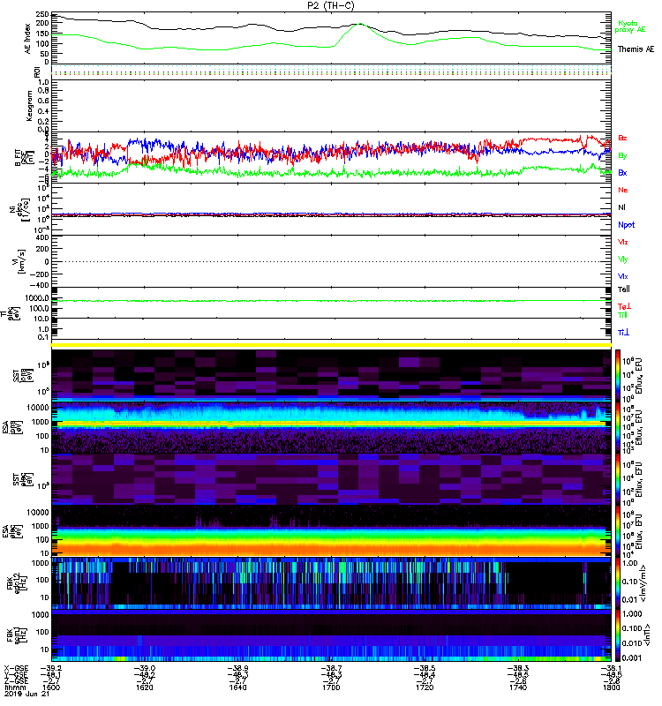Screen dimensions: 662x706
Task: Click the "1600" time tick label
Action: pyautogui.click(x=51, y=687)
